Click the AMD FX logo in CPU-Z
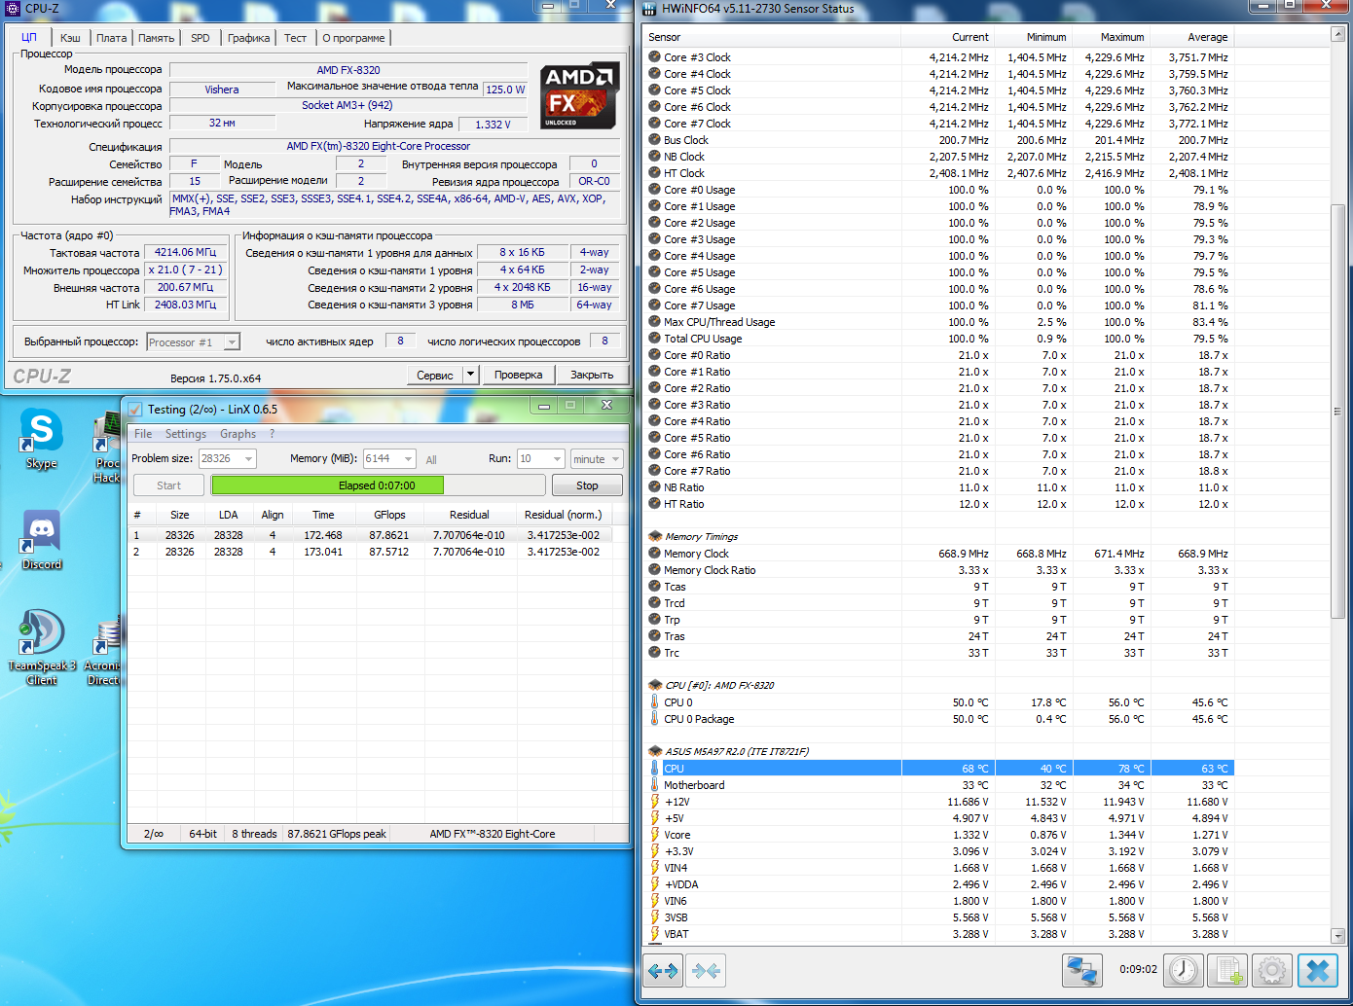Screen dimensions: 1353x1006 coord(580,95)
